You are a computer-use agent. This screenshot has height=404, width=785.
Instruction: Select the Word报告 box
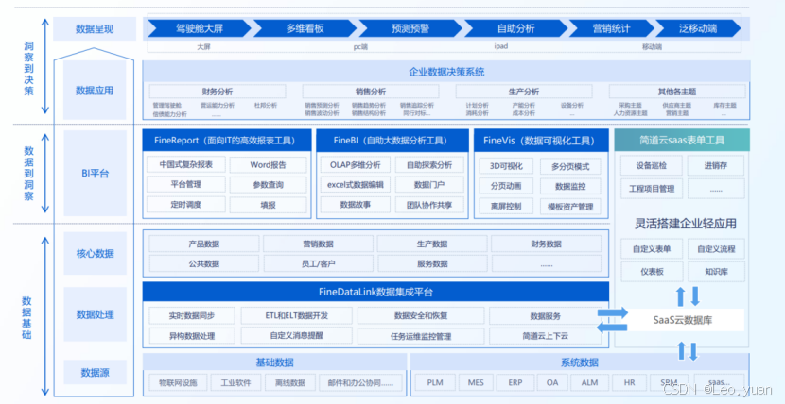coord(268,165)
